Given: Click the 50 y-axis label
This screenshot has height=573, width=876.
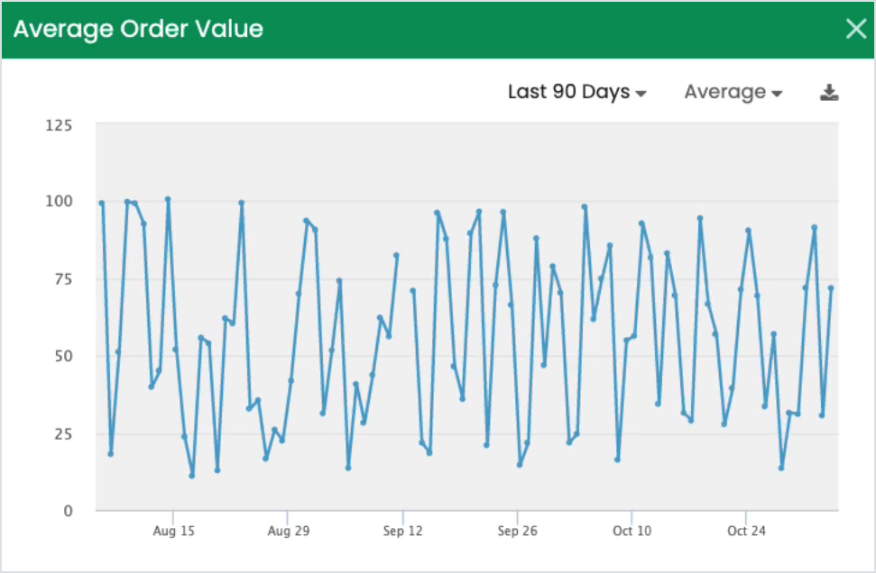Looking at the screenshot, I should pyautogui.click(x=61, y=356).
